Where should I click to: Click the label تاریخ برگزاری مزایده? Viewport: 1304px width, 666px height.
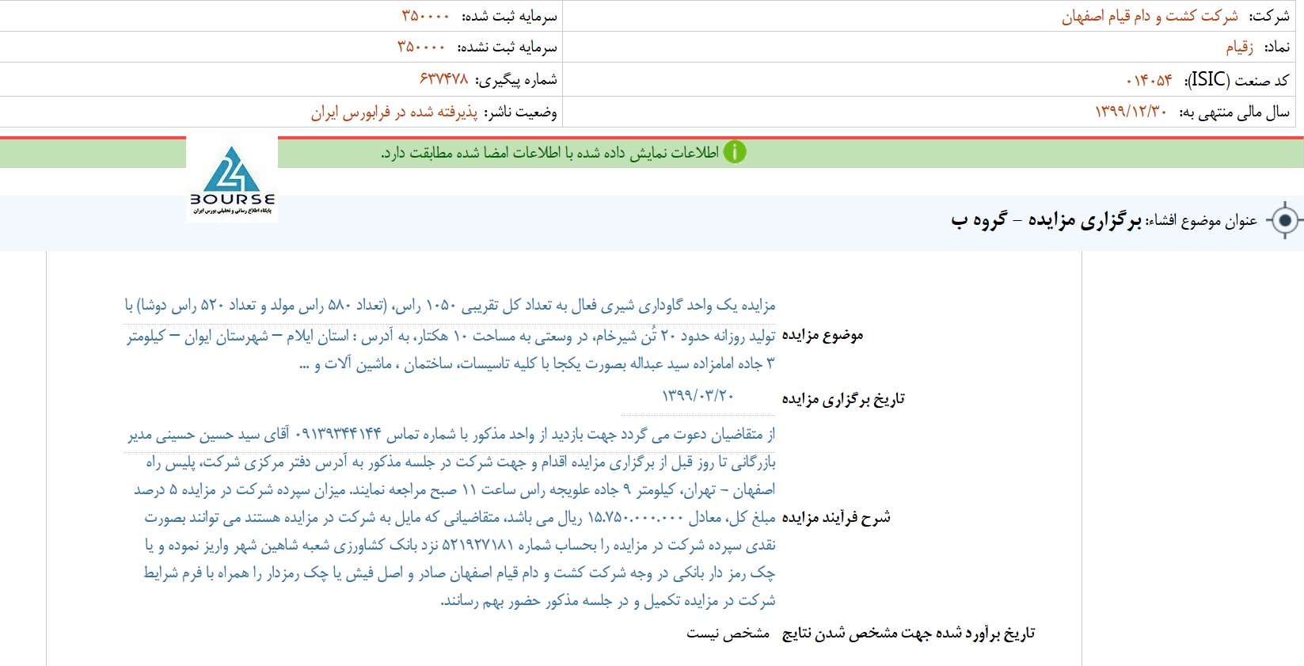(842, 399)
